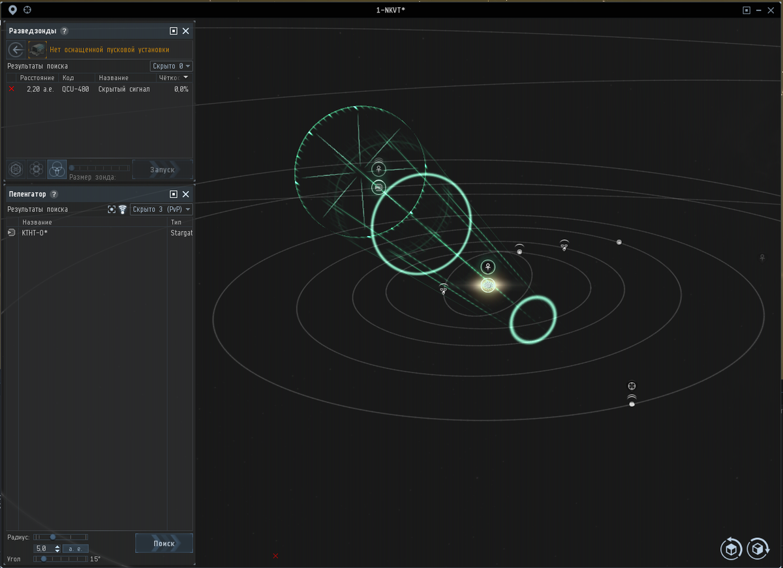Viewport: 783px width, 568px height.
Task: Adjust the Размер зонда probe size slider
Action: coord(99,168)
